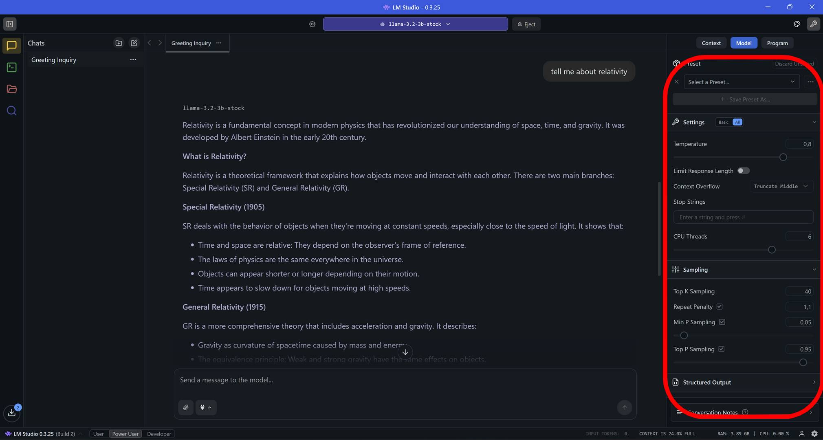Screen dimensions: 823x440
Task: Click the Temperature value field
Action: (799, 144)
